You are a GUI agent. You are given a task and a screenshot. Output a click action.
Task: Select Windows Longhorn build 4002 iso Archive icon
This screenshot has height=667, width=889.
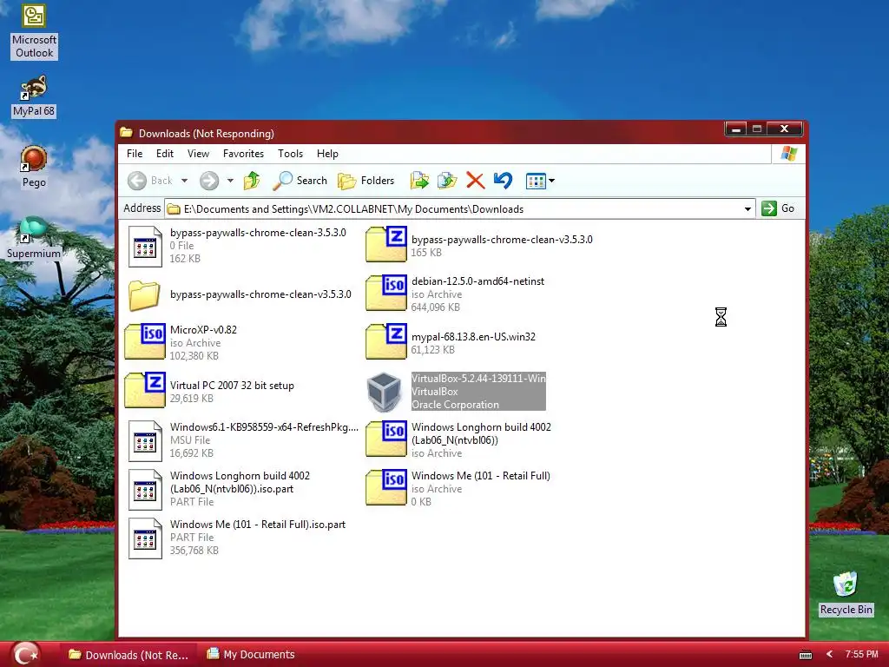(x=386, y=439)
